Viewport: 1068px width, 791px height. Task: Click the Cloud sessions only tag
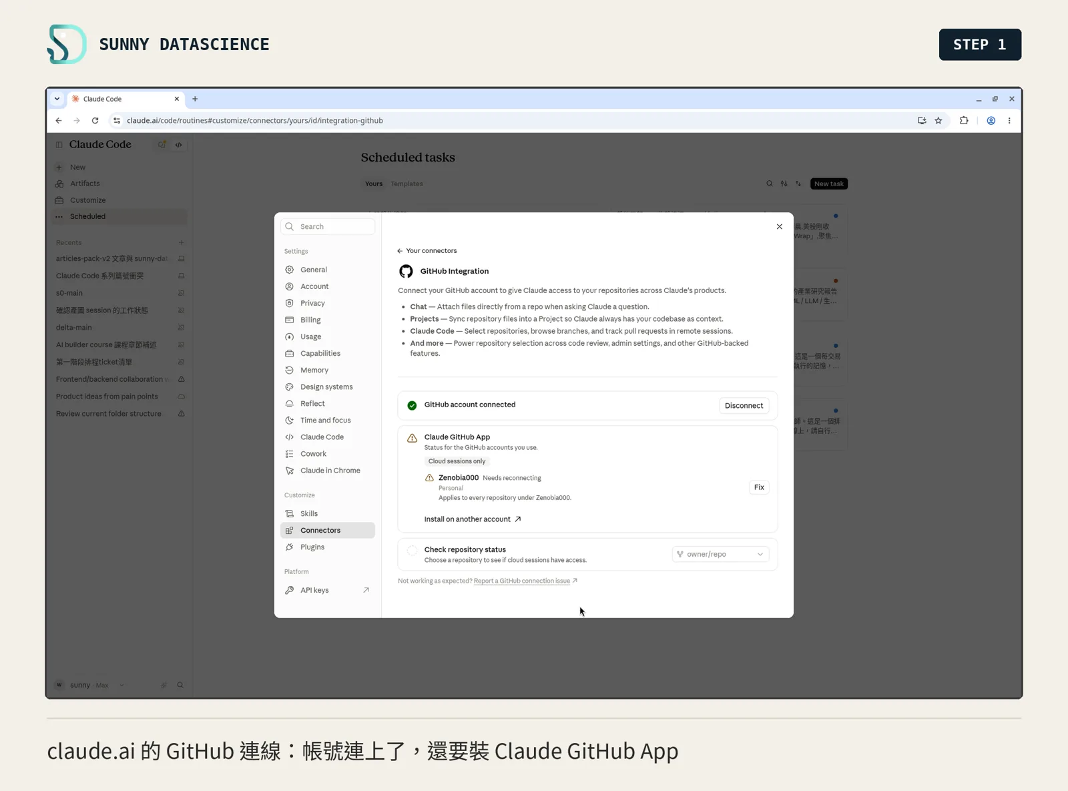(457, 461)
